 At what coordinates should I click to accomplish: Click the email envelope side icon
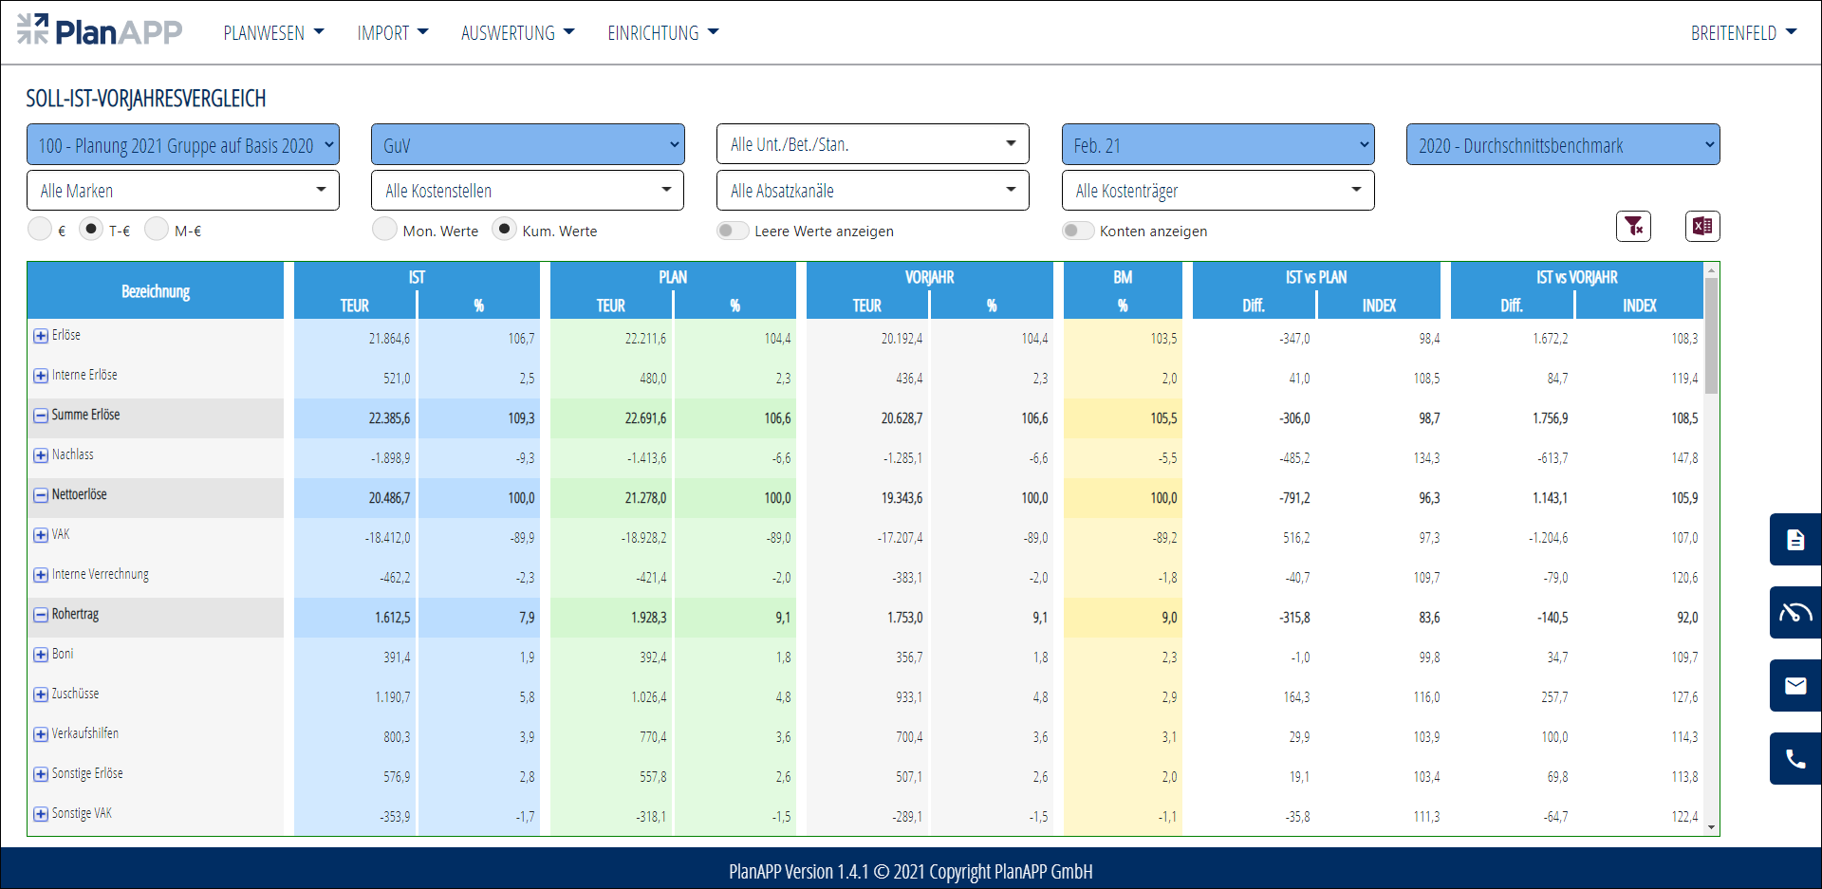click(1794, 686)
